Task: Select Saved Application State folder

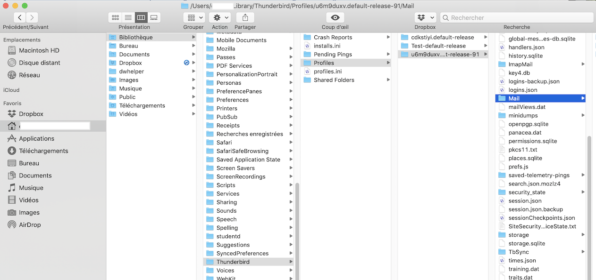Action: [249, 160]
